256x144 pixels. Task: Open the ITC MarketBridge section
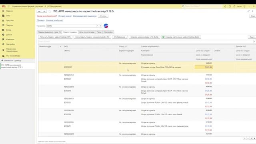click(13, 56)
